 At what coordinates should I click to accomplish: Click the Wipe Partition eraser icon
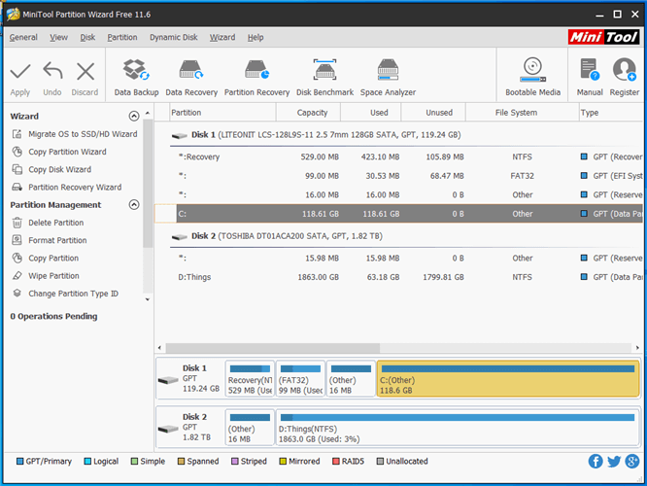17,276
